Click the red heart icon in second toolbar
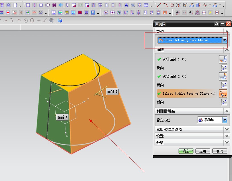 coord(8,13)
